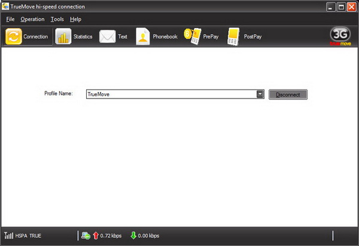Click the TrueMove app title bar icon
359x246 pixels.
coord(5,6)
